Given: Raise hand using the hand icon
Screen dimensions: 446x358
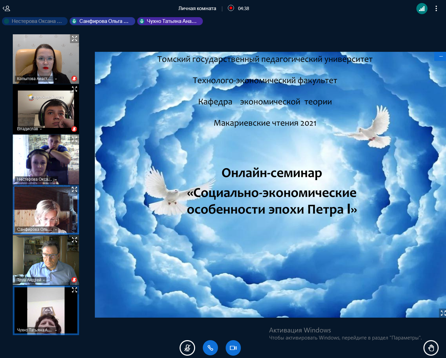Looking at the screenshot, I should click(431, 348).
